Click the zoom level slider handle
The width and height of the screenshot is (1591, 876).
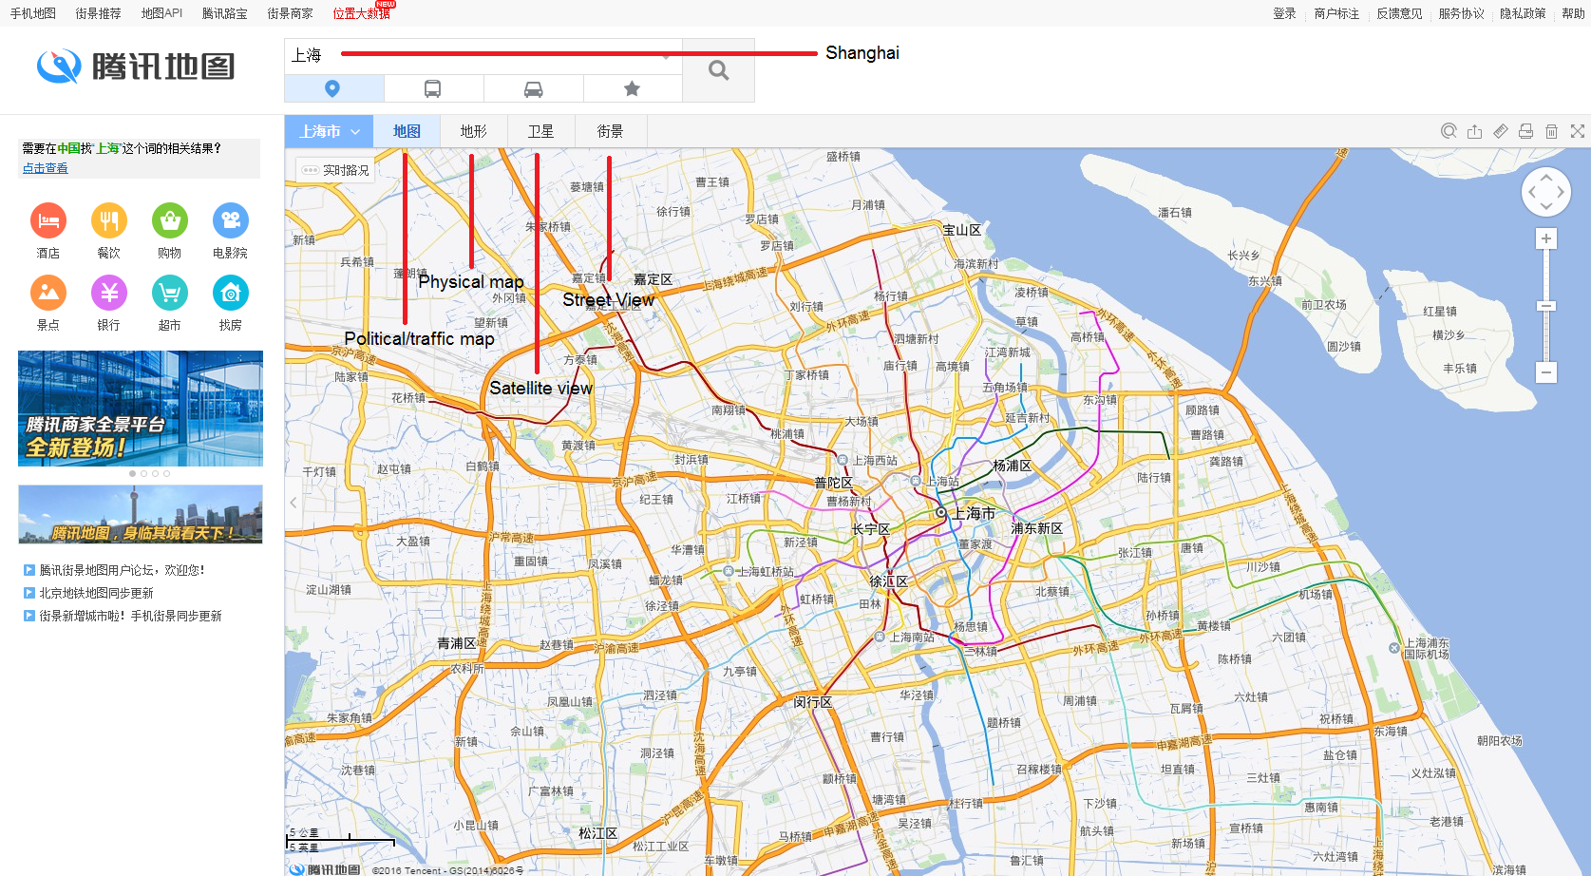pyautogui.click(x=1546, y=306)
